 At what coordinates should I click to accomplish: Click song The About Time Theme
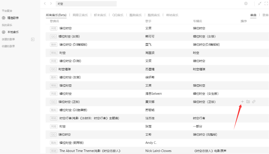pyautogui.click(x=90, y=151)
